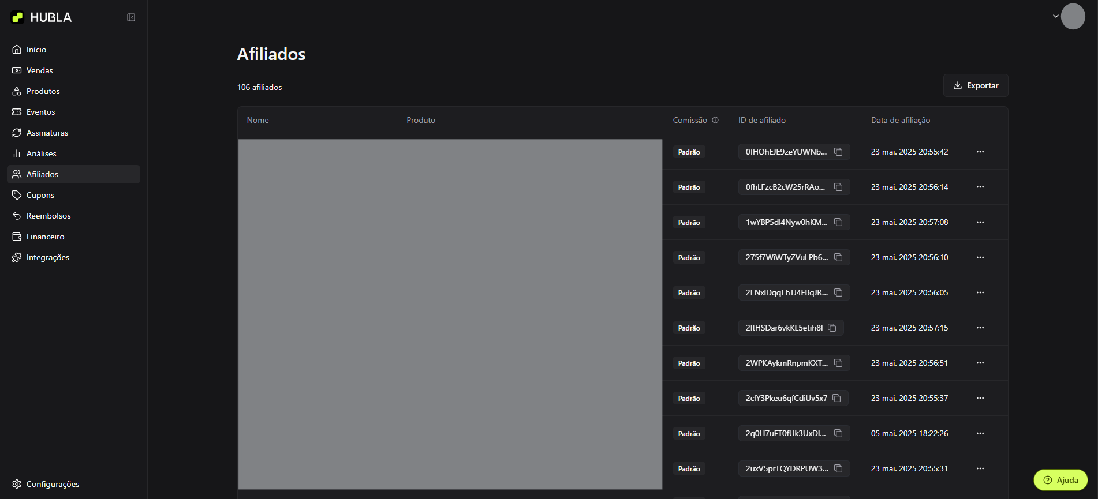The width and height of the screenshot is (1098, 499).
Task: Click the Comissão info icon
Action: click(715, 120)
